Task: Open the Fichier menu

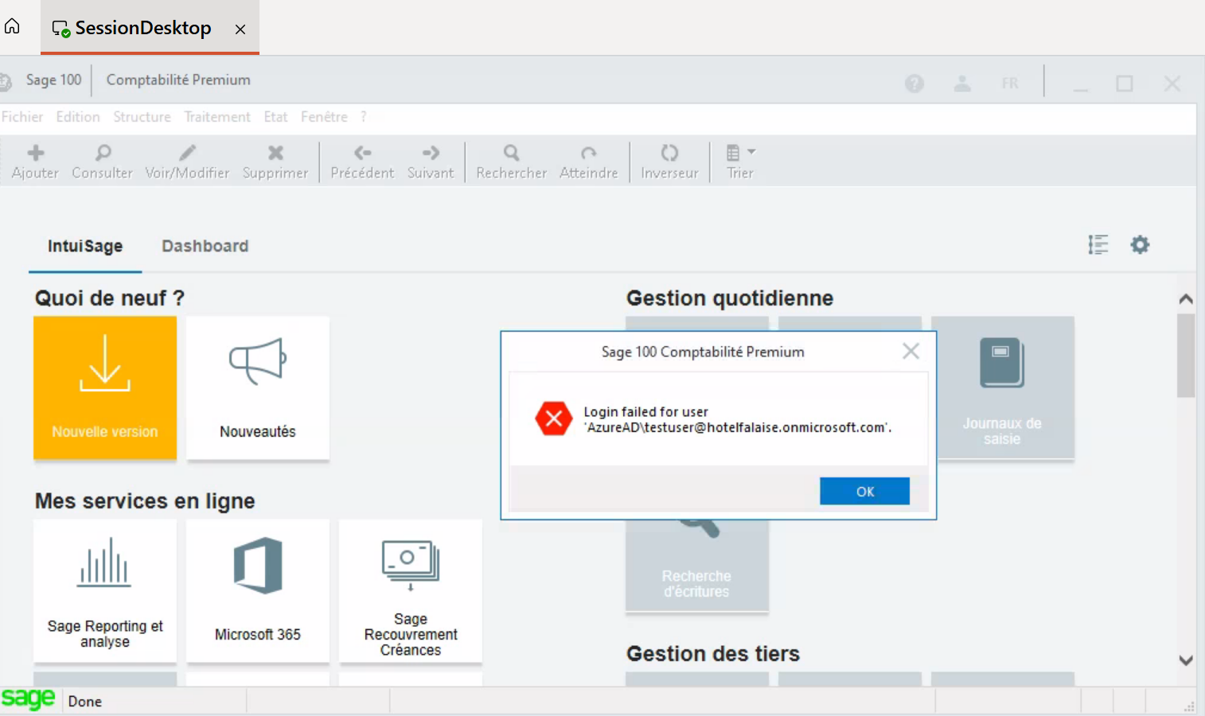Action: point(22,116)
